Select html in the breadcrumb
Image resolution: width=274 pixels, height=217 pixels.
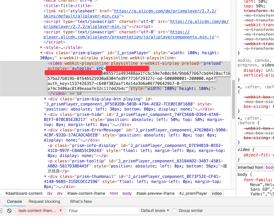114,193
